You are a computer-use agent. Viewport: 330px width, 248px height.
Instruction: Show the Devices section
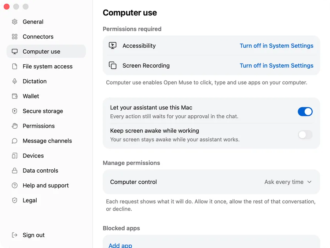[x=46, y=156]
